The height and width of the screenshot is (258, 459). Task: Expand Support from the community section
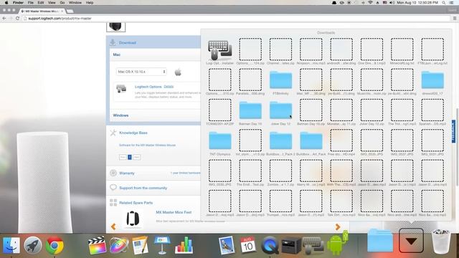click(143, 188)
